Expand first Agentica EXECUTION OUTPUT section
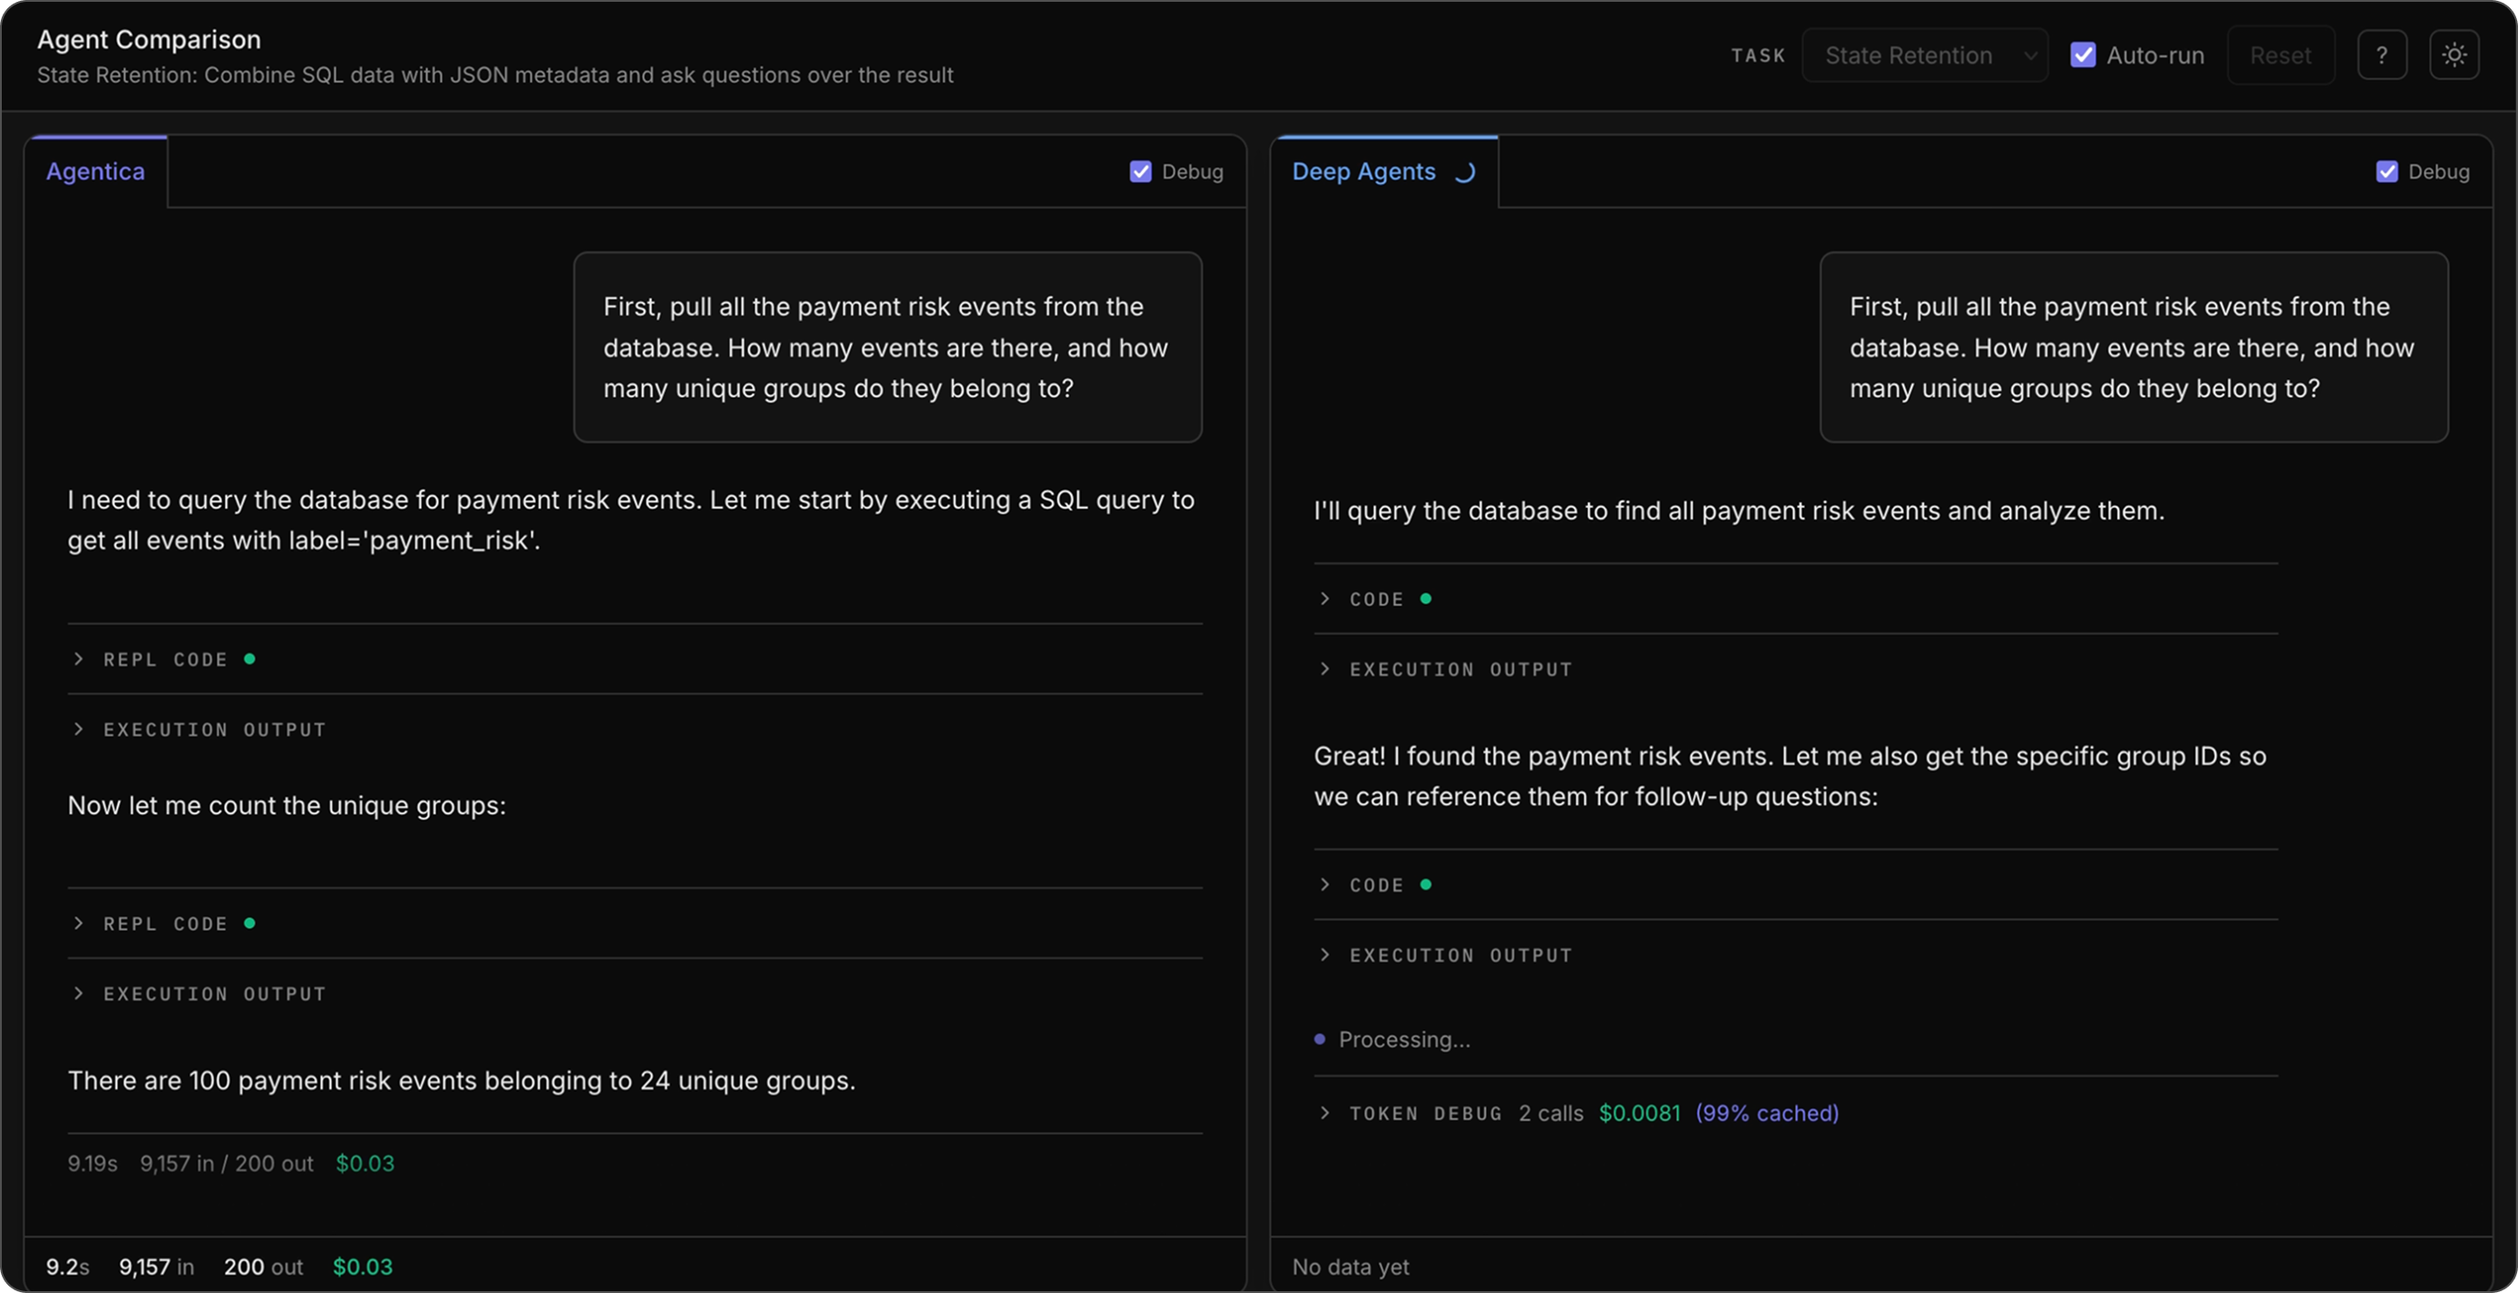 (x=214, y=730)
